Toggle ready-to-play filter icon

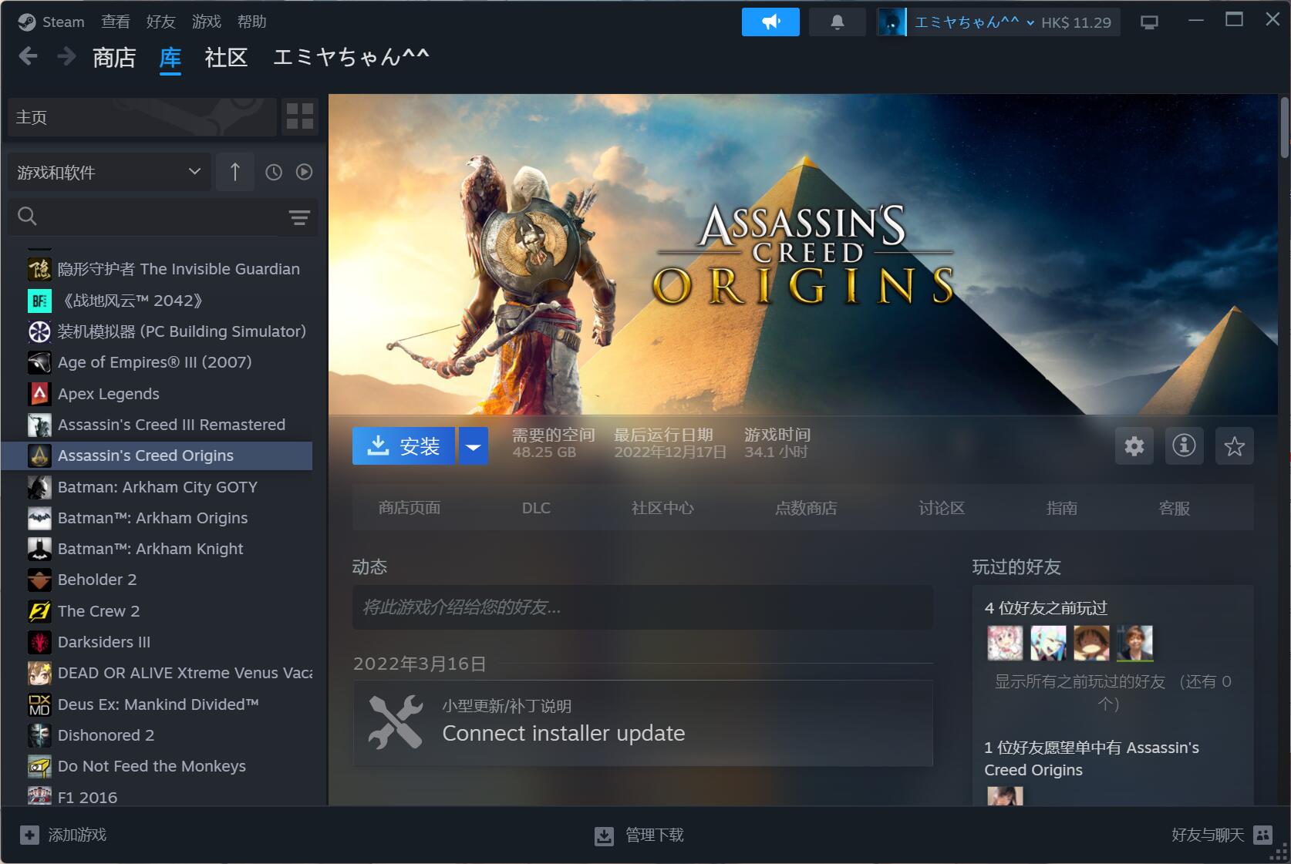pos(305,173)
